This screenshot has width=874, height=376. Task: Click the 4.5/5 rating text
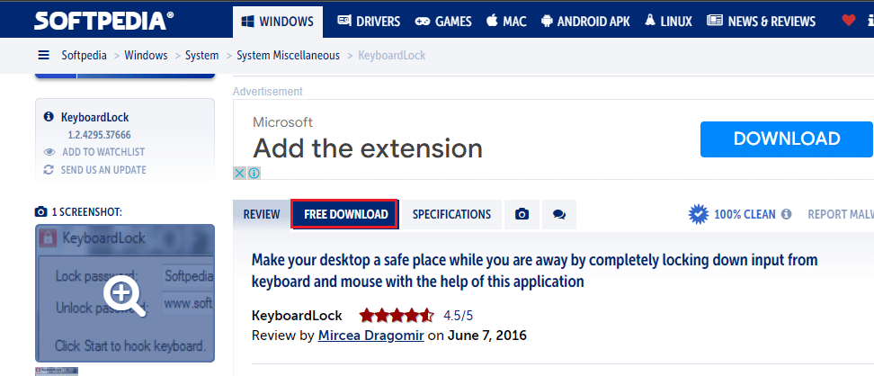pyautogui.click(x=459, y=316)
